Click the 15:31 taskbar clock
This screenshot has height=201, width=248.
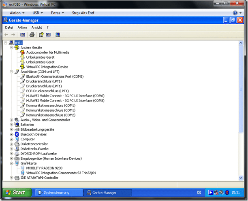tap(236, 193)
